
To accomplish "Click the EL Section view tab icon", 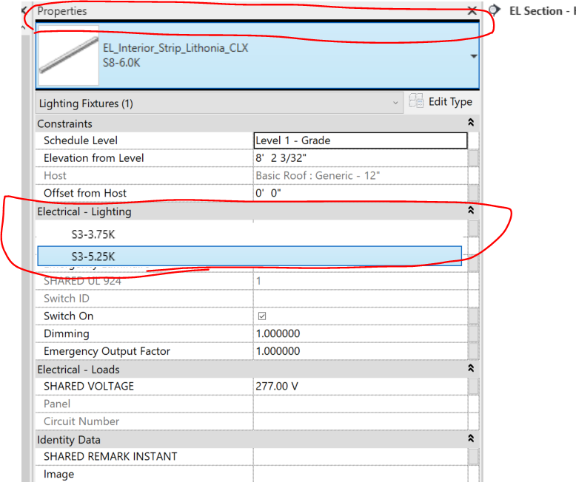I will tap(495, 10).
